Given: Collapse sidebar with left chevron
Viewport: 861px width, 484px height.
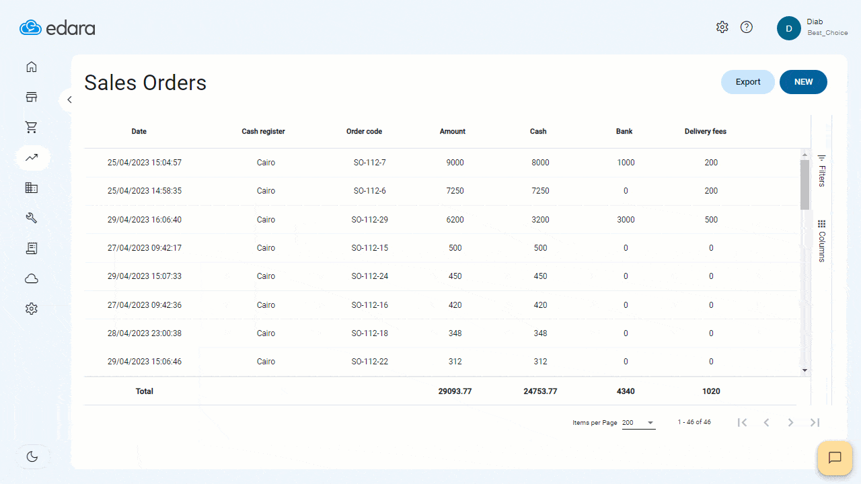Looking at the screenshot, I should [69, 99].
